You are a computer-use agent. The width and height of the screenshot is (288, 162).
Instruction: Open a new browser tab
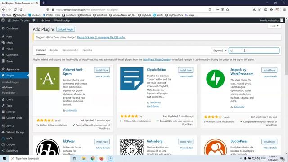pos(44,3)
